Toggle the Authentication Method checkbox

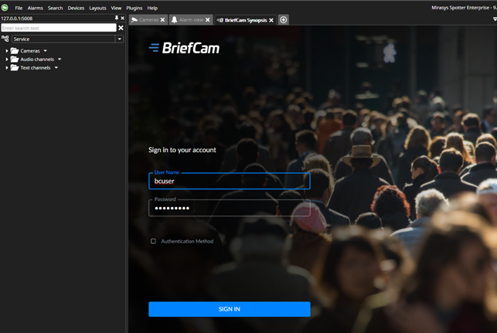153,241
